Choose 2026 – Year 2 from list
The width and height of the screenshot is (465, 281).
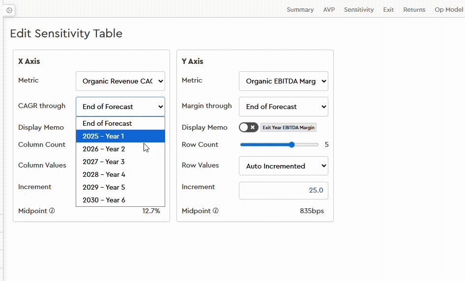120,149
